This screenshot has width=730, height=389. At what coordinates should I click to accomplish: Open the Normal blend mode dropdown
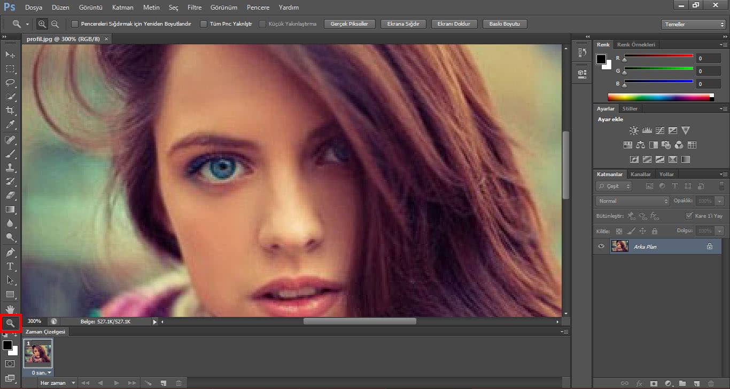click(x=632, y=201)
